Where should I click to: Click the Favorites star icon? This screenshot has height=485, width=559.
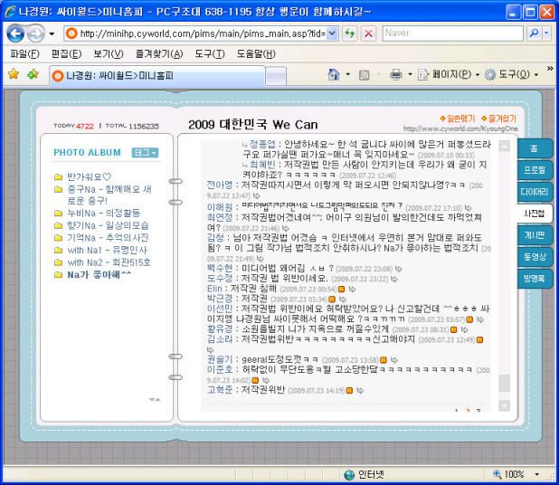13,74
